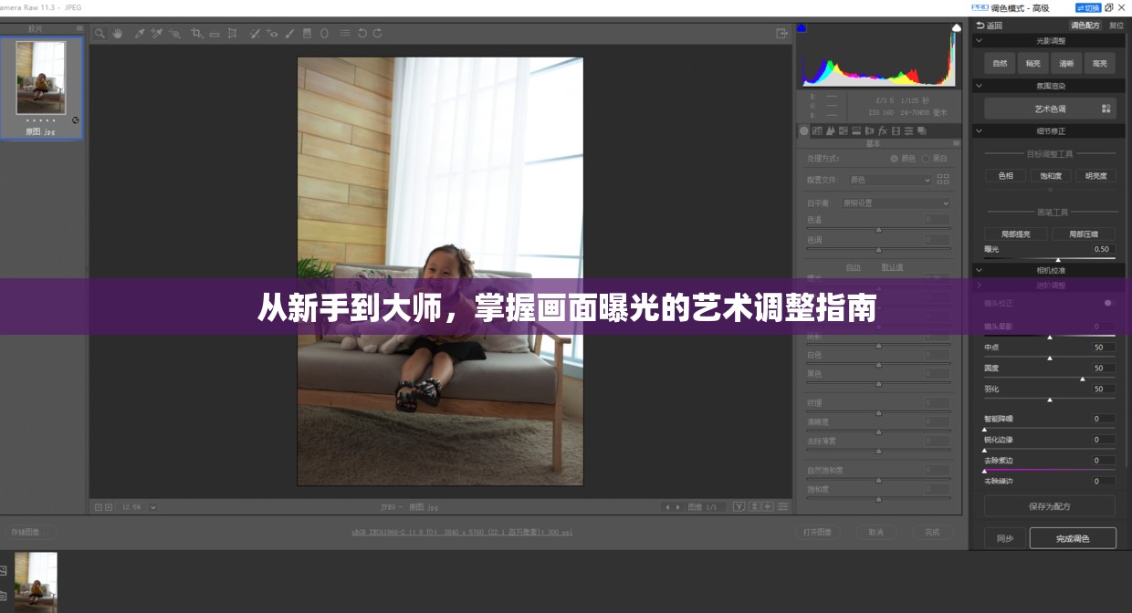Choose the 明亮度 target adjustment tool
Viewport: 1132px width, 613px height.
click(1095, 176)
